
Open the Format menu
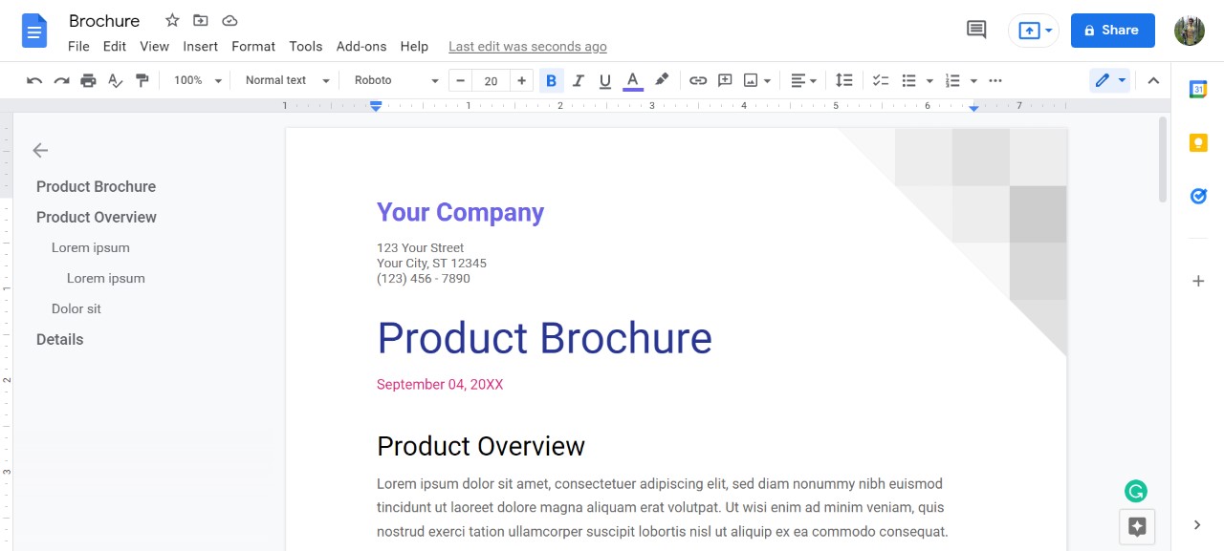pos(253,46)
